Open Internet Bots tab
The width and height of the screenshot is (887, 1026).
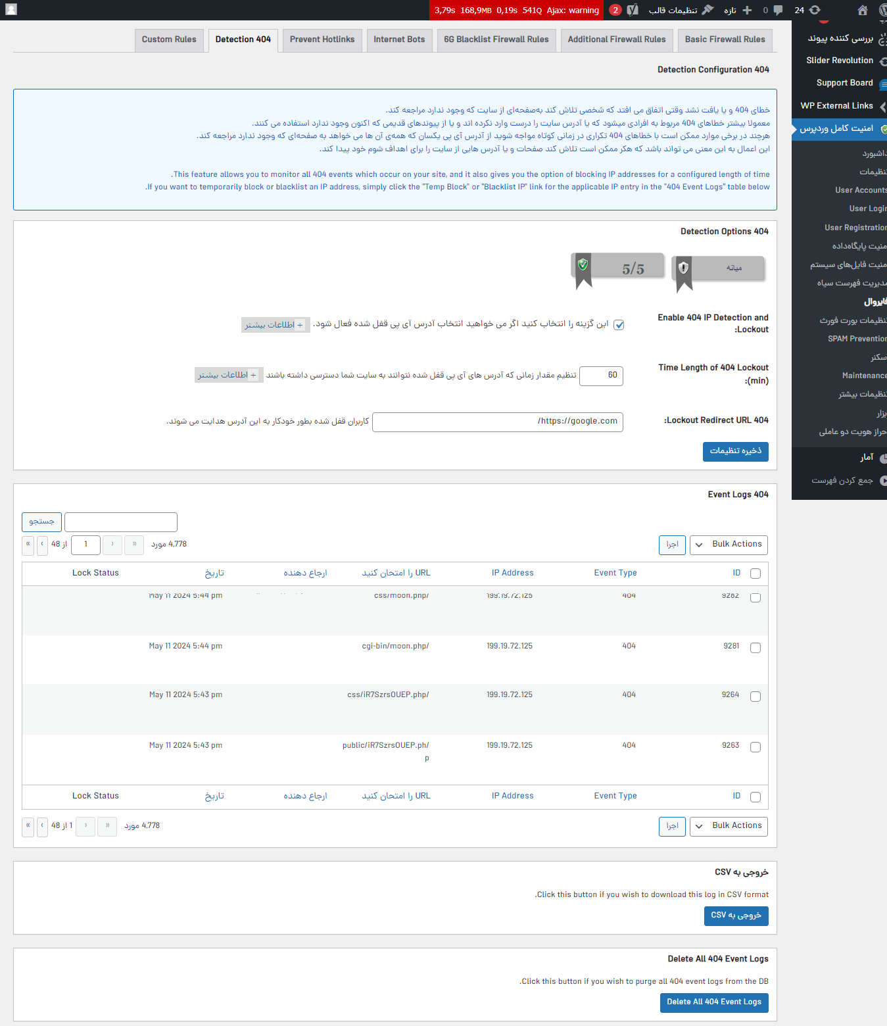pos(399,40)
